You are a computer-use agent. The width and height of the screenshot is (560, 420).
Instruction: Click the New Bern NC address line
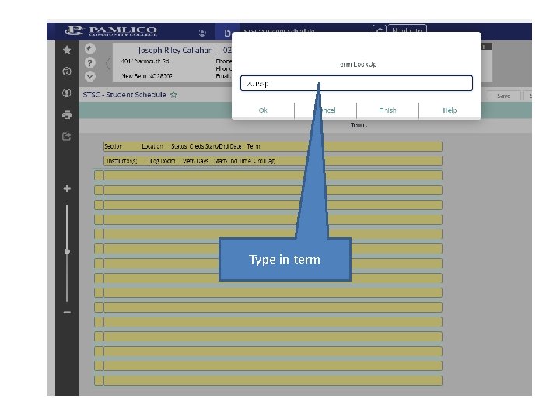pyautogui.click(x=147, y=75)
